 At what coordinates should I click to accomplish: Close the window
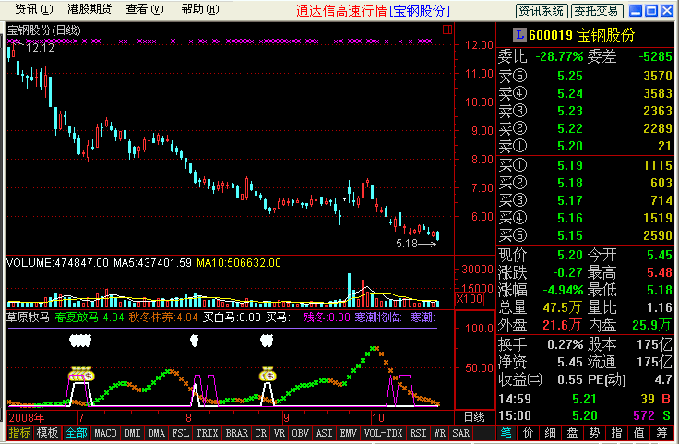tap(667, 11)
